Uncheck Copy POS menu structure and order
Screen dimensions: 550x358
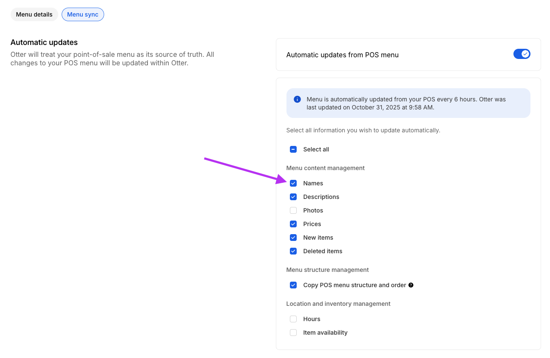(293, 285)
